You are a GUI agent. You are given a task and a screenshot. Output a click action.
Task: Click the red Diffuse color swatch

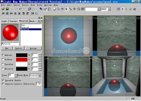[x=22, y=59]
